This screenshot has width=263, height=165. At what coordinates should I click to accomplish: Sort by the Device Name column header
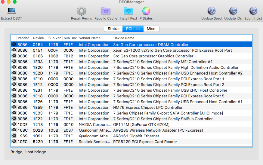124,38
